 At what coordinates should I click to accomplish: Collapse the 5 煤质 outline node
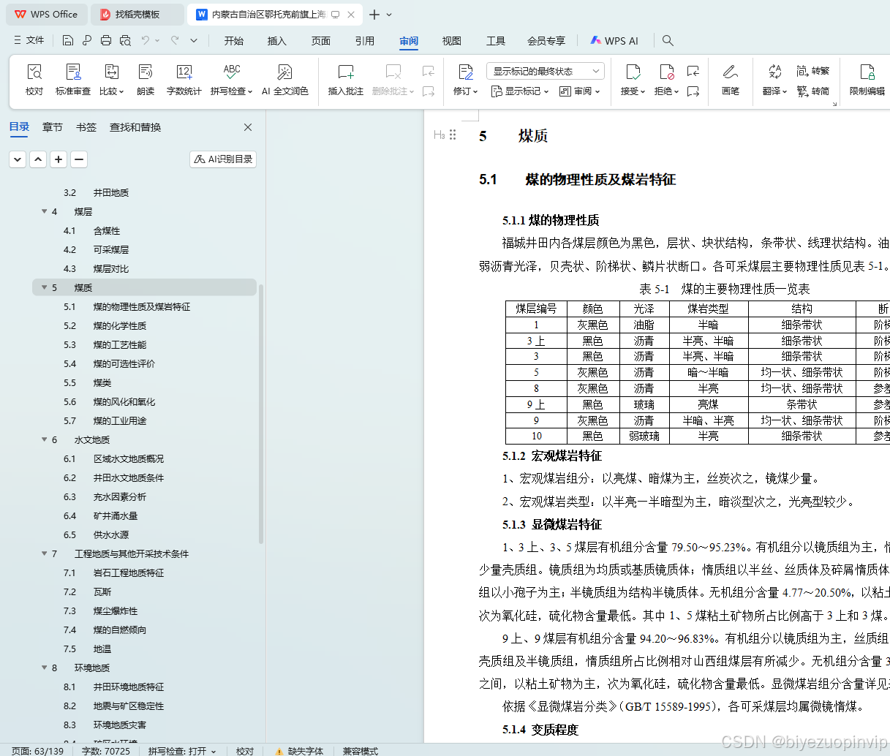click(45, 287)
